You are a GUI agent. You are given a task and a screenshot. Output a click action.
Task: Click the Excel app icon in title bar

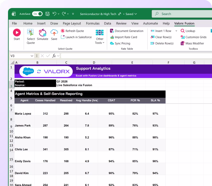pyautogui.click(x=14, y=14)
